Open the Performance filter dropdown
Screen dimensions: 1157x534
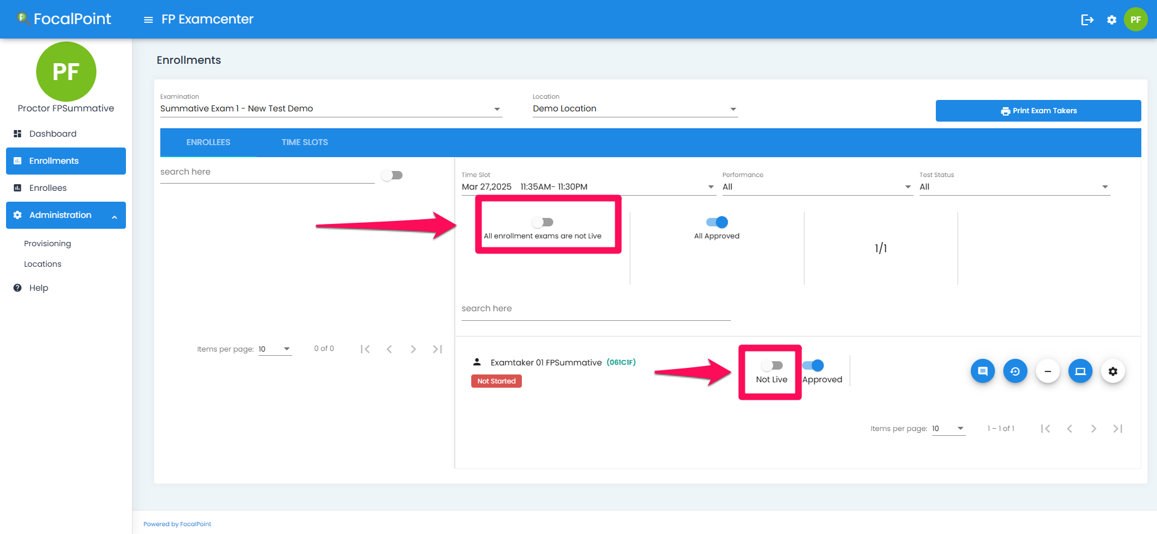817,187
